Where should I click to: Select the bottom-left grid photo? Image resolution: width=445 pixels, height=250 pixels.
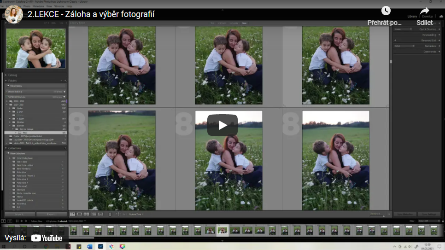point(122,161)
